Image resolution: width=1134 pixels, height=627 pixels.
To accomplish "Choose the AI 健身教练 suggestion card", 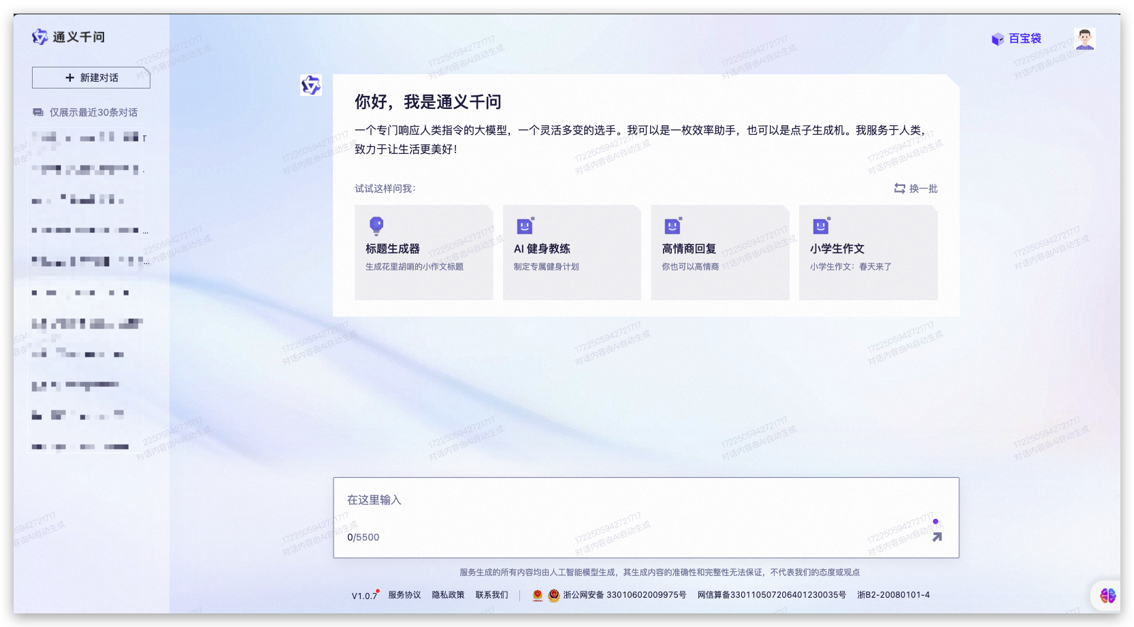I will (572, 253).
